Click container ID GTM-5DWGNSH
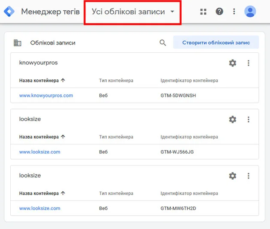270x229 pixels. click(178, 96)
